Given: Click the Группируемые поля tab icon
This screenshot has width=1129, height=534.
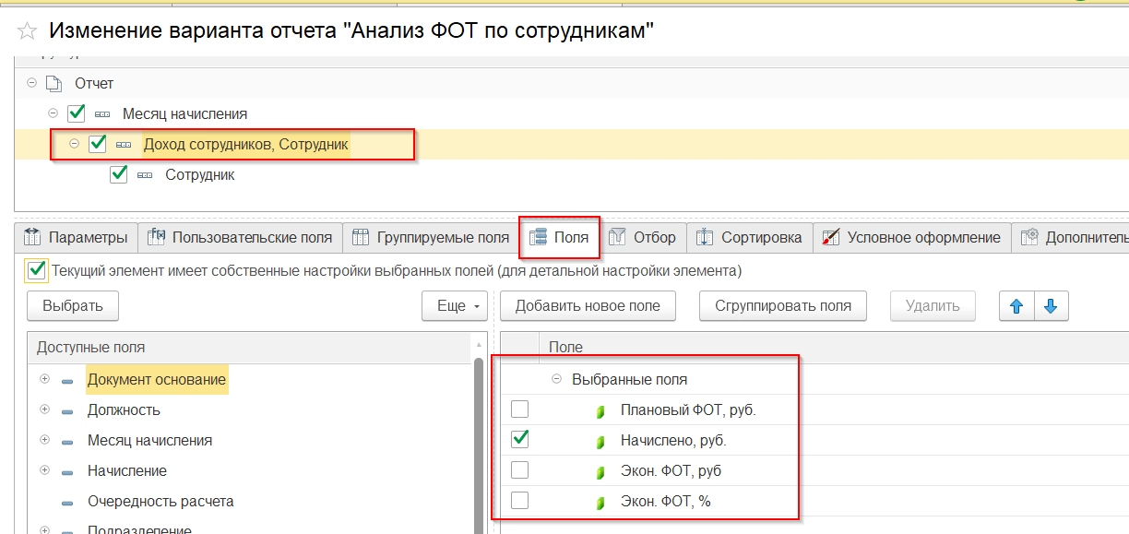Looking at the screenshot, I should click(361, 237).
